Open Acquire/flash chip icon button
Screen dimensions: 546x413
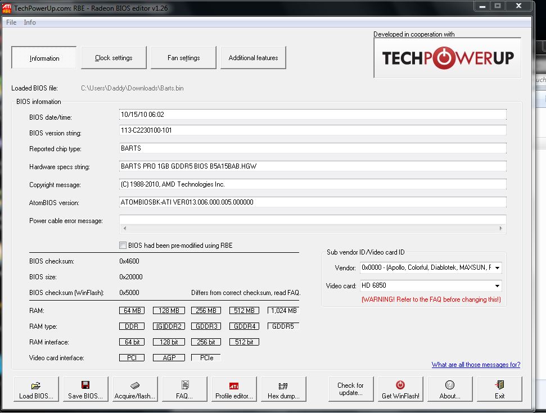click(135, 389)
